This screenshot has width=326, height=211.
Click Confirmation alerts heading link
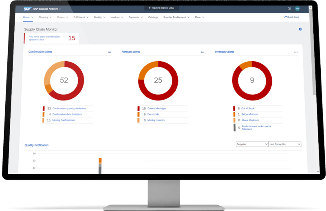tap(40, 52)
